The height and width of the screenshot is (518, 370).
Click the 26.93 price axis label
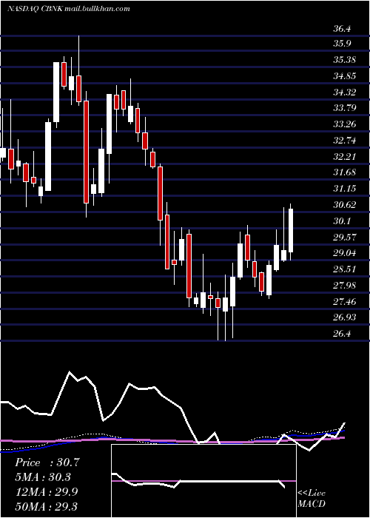[x=344, y=317]
